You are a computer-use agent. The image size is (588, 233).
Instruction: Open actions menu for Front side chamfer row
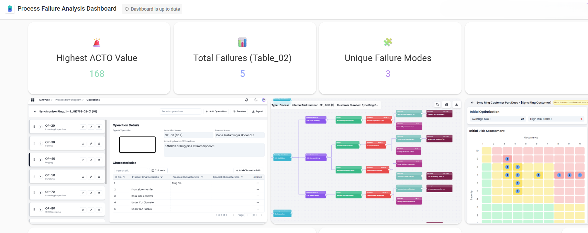[x=258, y=189]
